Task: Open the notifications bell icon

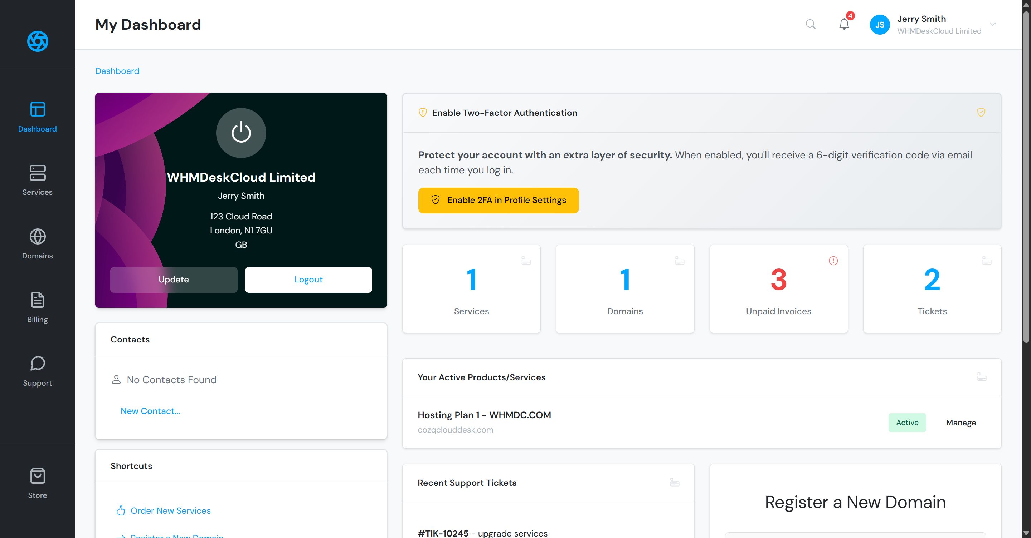Action: pos(844,24)
